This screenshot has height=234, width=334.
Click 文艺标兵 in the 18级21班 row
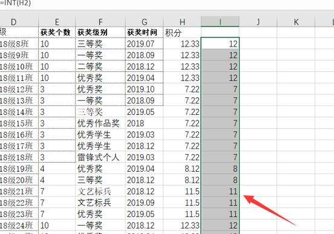[100, 192]
